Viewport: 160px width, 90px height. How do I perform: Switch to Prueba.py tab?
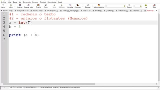point(98,11)
